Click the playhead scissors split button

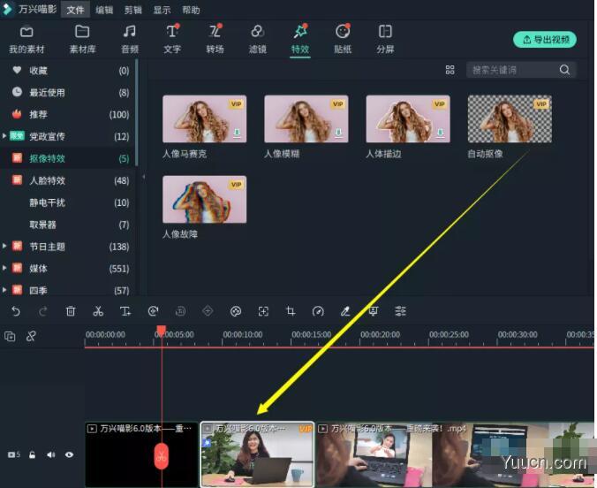pos(162,456)
